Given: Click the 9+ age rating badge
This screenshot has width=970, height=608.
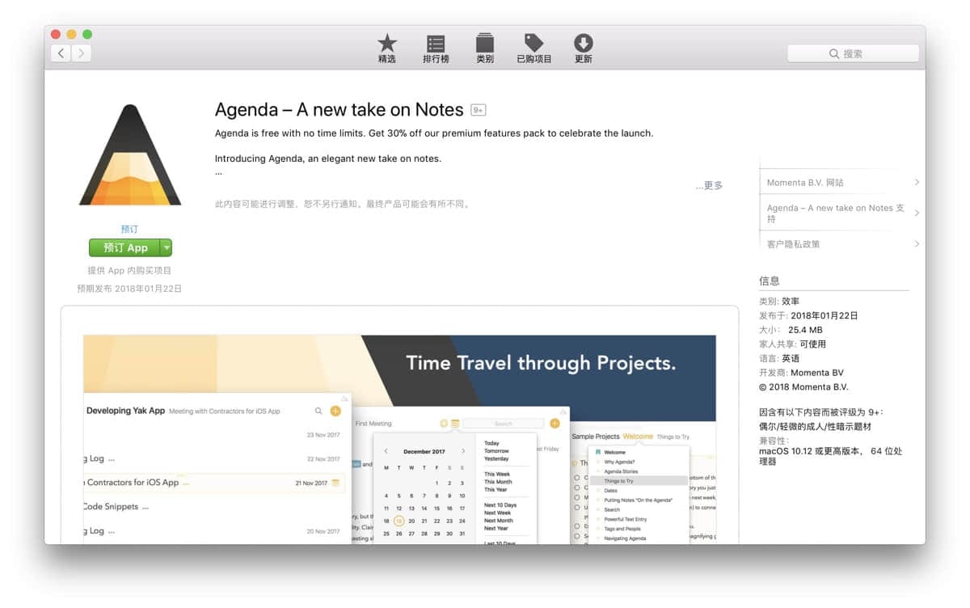Looking at the screenshot, I should [479, 110].
